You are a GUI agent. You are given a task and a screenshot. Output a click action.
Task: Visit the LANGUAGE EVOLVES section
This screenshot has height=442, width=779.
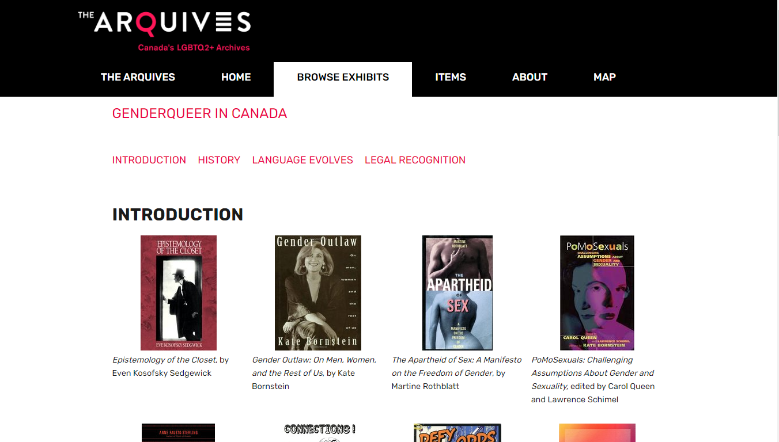[302, 160]
